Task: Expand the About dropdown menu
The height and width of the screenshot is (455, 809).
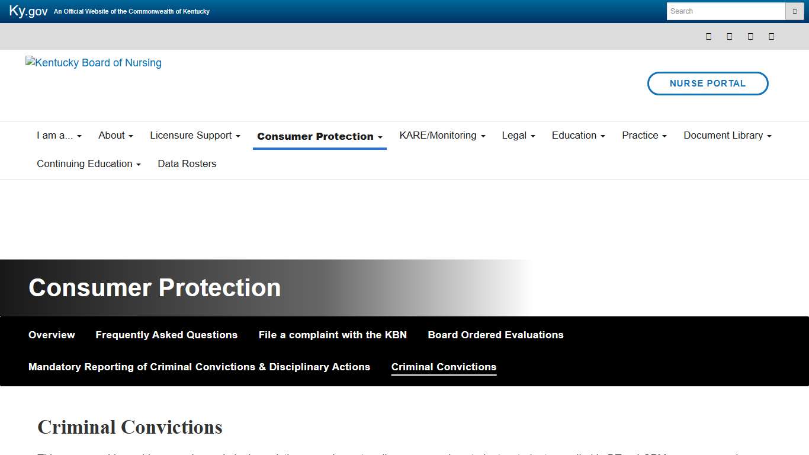Action: (x=115, y=136)
